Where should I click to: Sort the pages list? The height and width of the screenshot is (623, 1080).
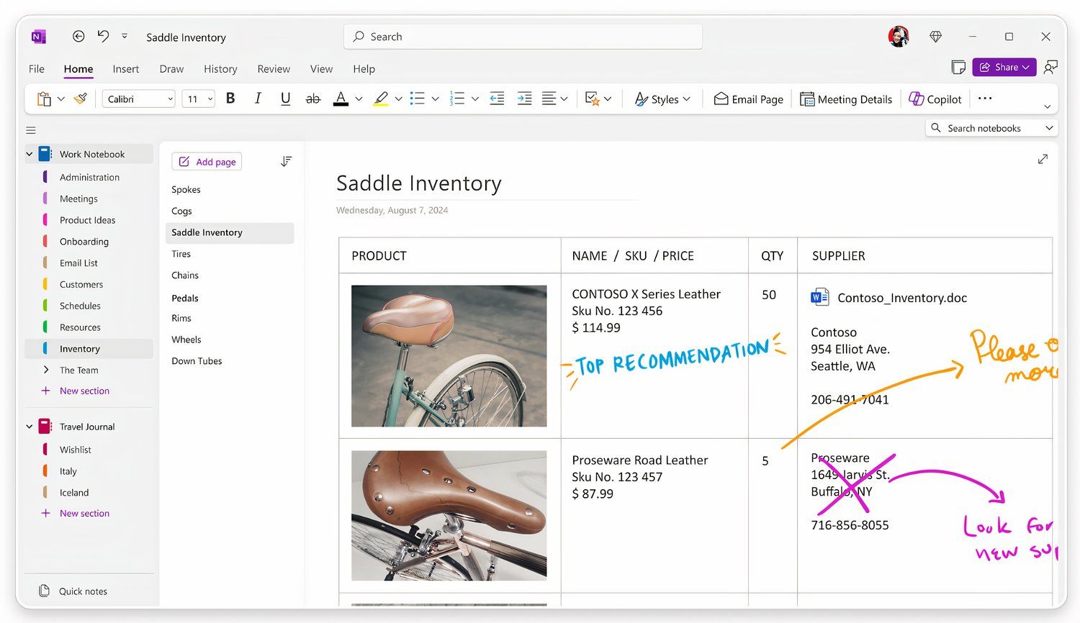pyautogui.click(x=287, y=161)
